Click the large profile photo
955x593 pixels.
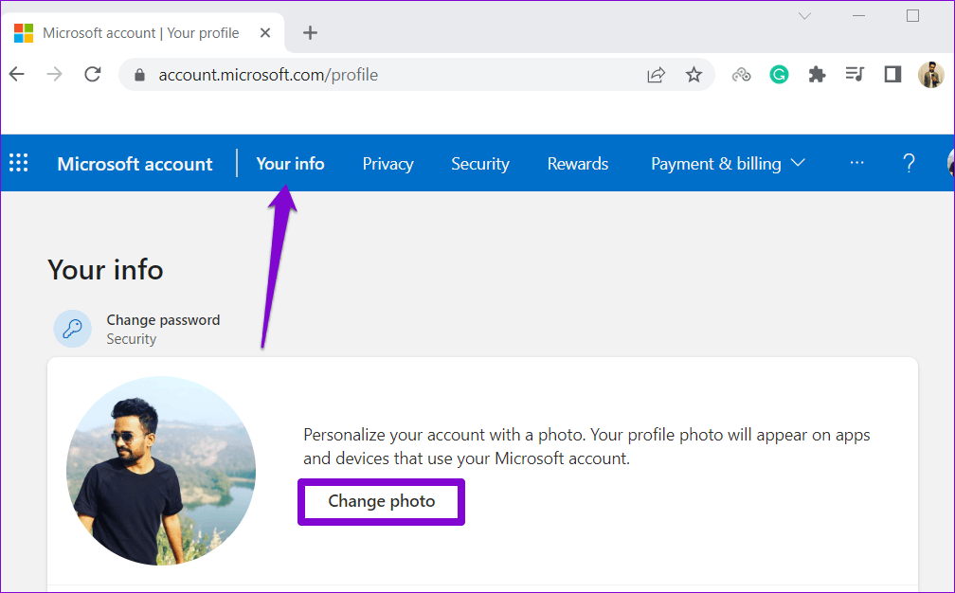click(160, 471)
